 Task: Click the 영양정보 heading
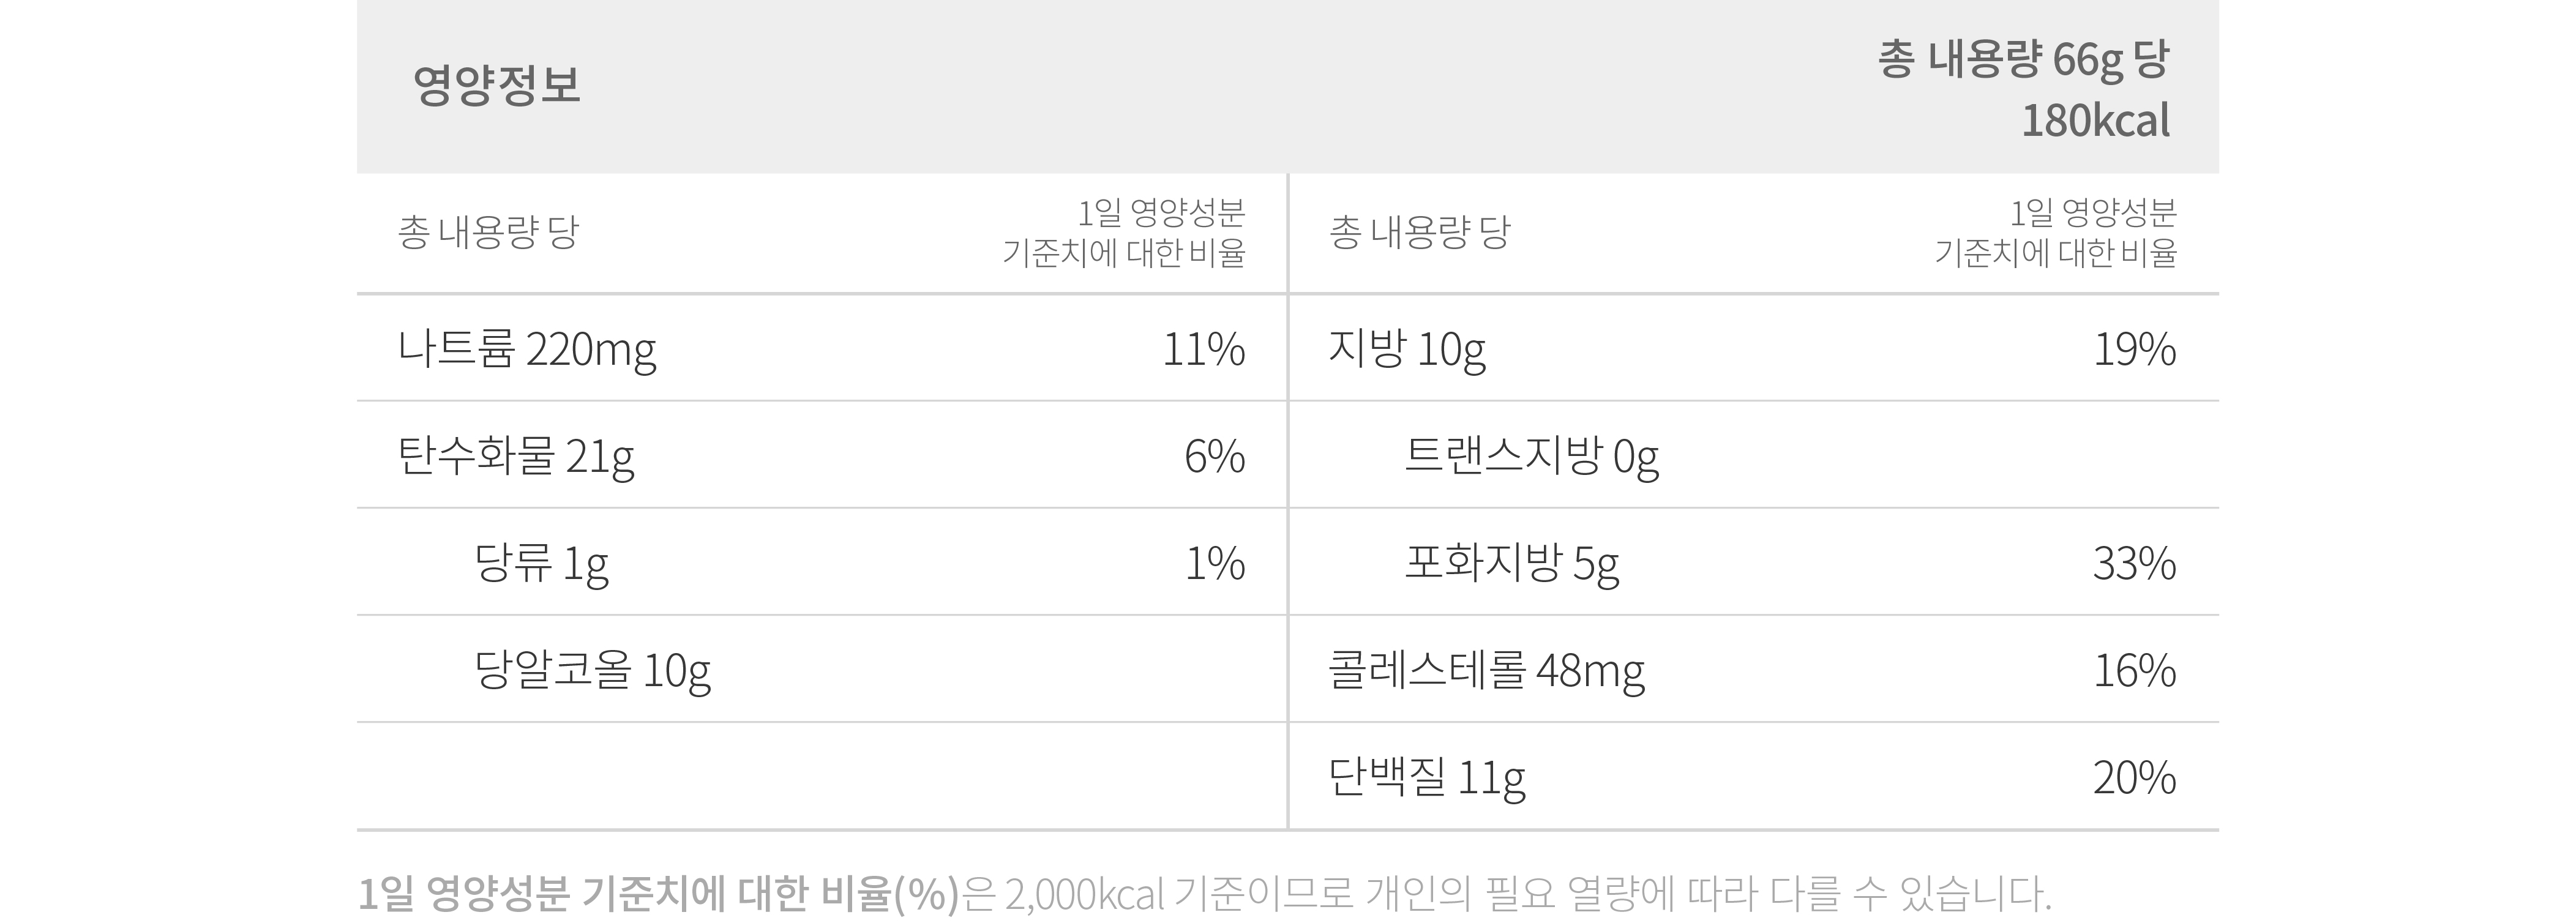[x=496, y=85]
